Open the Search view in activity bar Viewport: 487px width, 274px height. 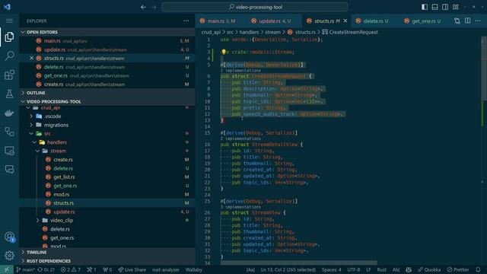pyautogui.click(x=9, y=56)
